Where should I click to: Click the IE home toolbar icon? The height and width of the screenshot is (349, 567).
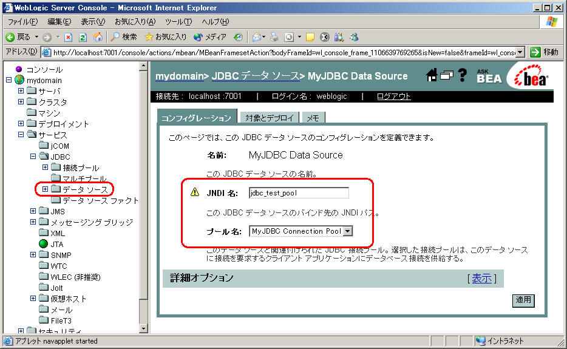(x=98, y=37)
